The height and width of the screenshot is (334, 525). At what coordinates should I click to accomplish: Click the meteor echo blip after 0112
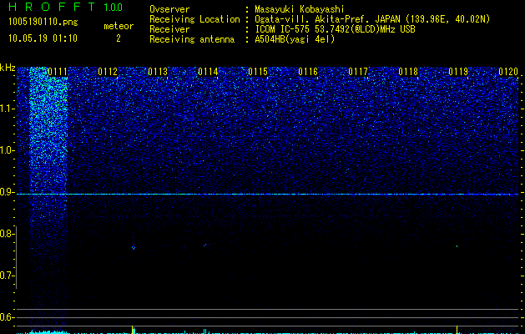pos(134,247)
